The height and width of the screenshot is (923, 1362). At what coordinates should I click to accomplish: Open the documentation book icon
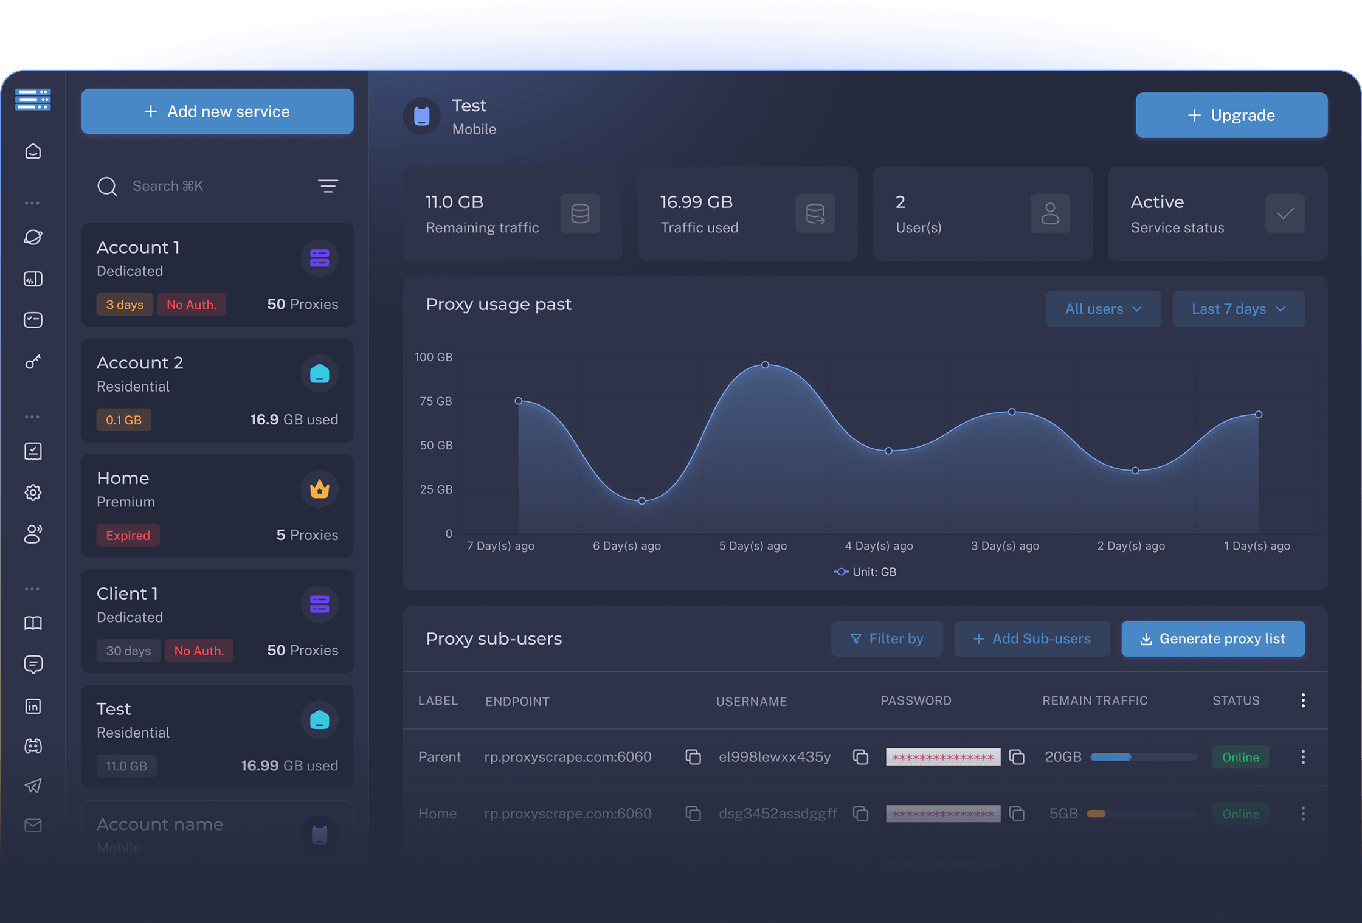point(33,623)
